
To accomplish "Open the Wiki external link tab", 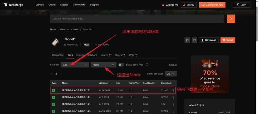I will point(133,55).
